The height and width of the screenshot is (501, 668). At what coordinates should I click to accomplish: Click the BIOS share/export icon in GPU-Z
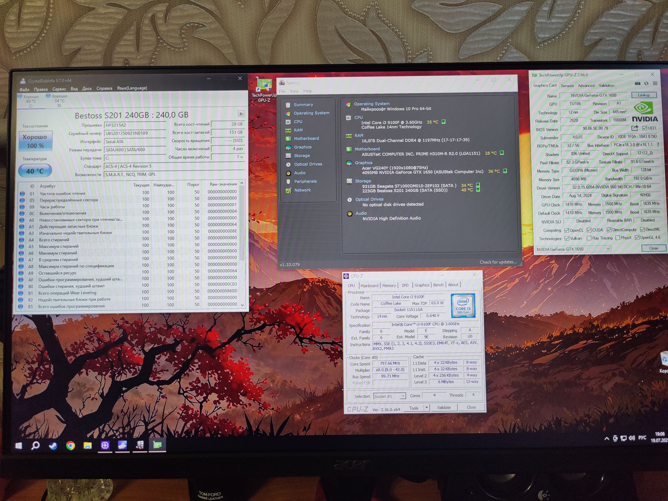[x=635, y=128]
